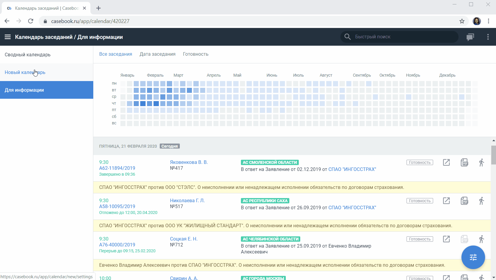Open case link А76-40000/2019
Screen dimensions: 496x280
(117, 245)
